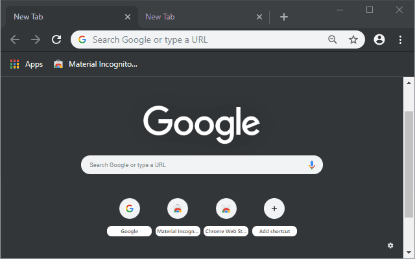Click the vertical scrollbar thumb
Screen dimensions: 415x259
pyautogui.click(x=409, y=164)
